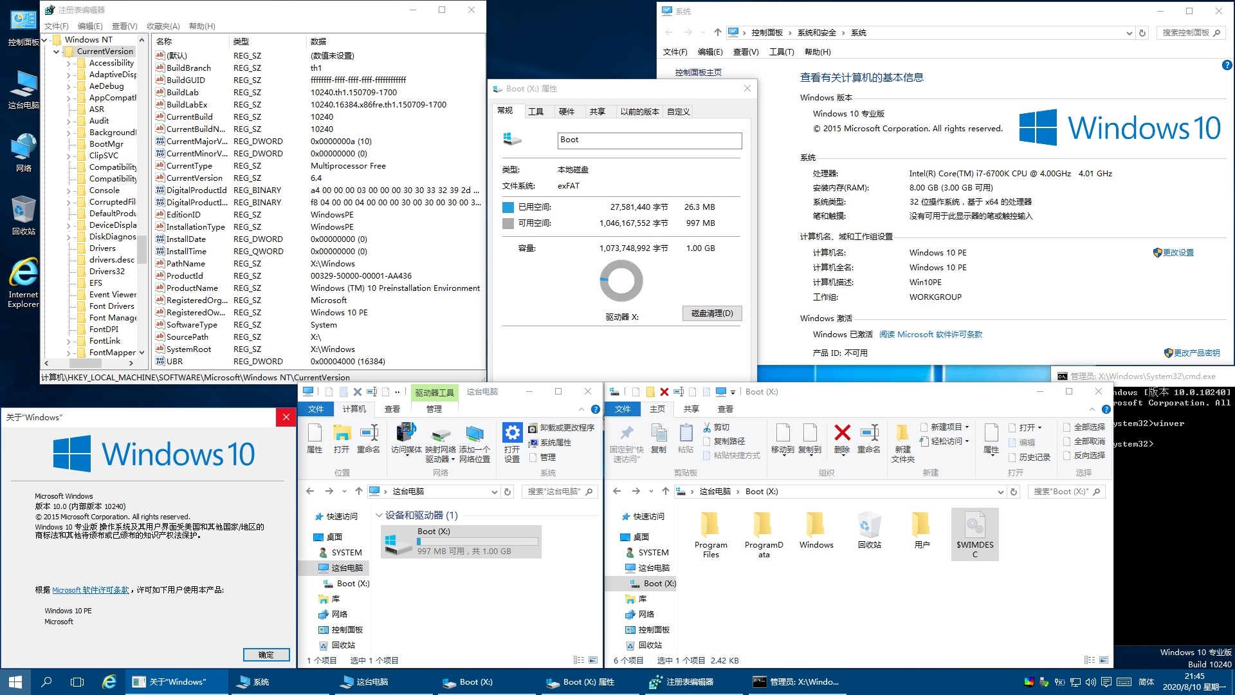This screenshot has width=1235, height=695.
Task: Open the 工具 tab in Boot properties
Action: [536, 111]
